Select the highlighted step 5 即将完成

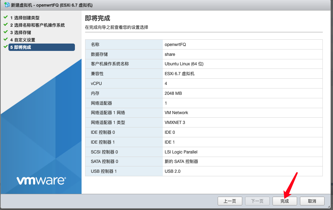click(x=41, y=47)
